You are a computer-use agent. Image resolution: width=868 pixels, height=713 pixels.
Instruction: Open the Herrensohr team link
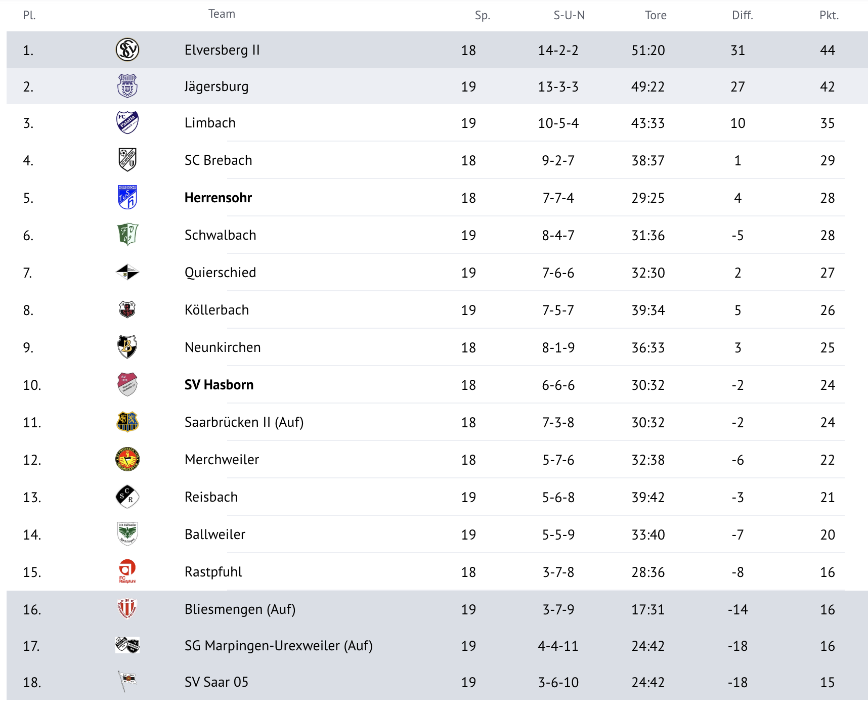(x=218, y=198)
